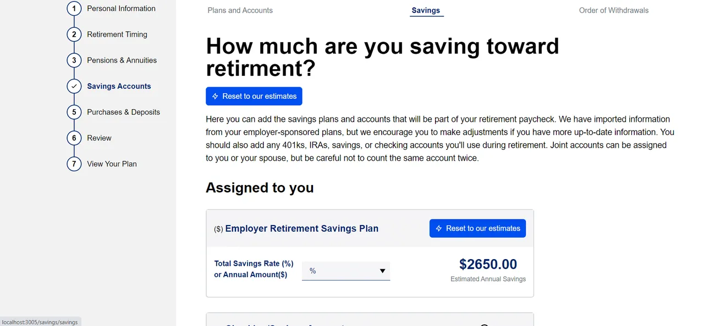This screenshot has height=326, width=704.
Task: Click the step 6 Review circle
Action: [x=74, y=138]
